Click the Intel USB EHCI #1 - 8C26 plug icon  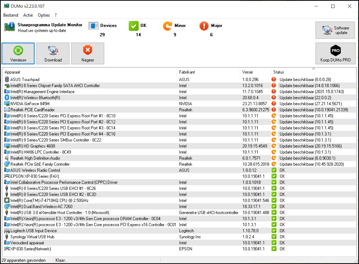7,188
